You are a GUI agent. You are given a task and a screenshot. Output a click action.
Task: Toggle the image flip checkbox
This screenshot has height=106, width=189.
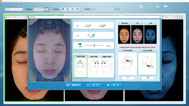(x=78, y=36)
